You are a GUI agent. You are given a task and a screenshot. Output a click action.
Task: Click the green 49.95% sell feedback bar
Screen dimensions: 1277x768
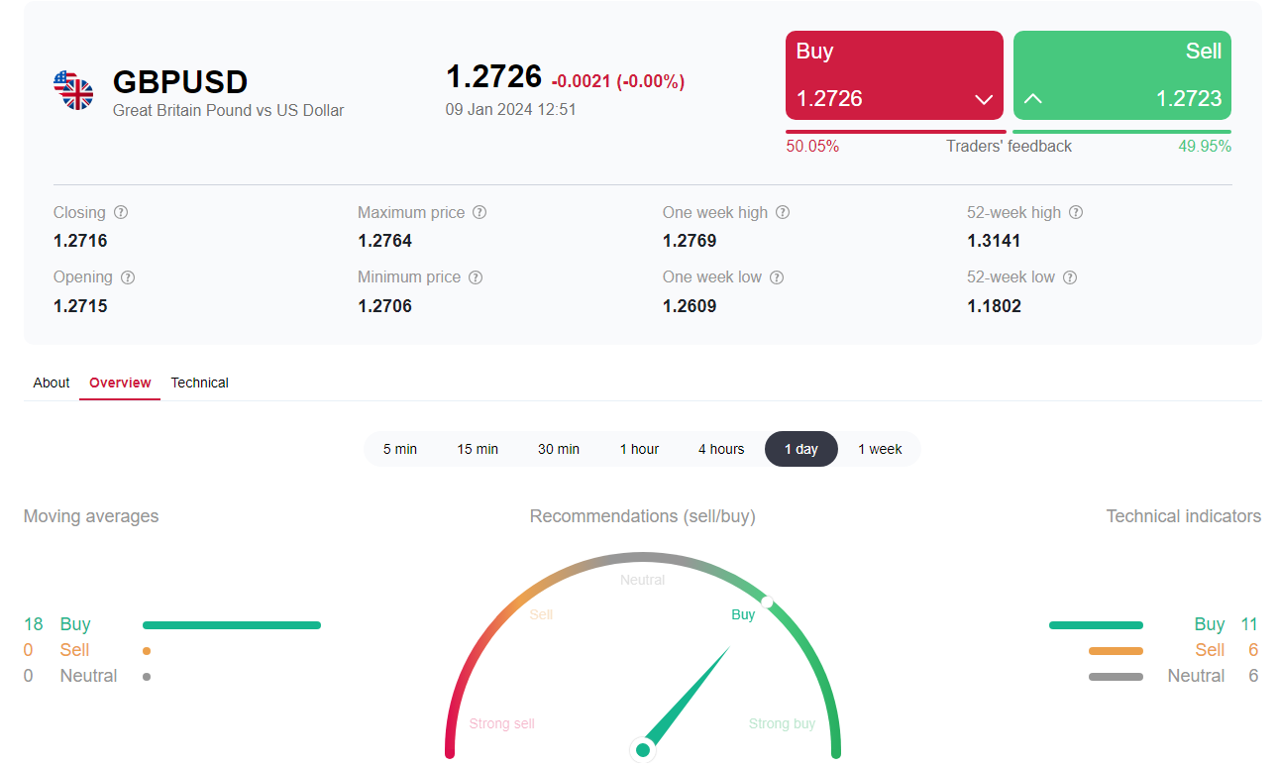1121,131
